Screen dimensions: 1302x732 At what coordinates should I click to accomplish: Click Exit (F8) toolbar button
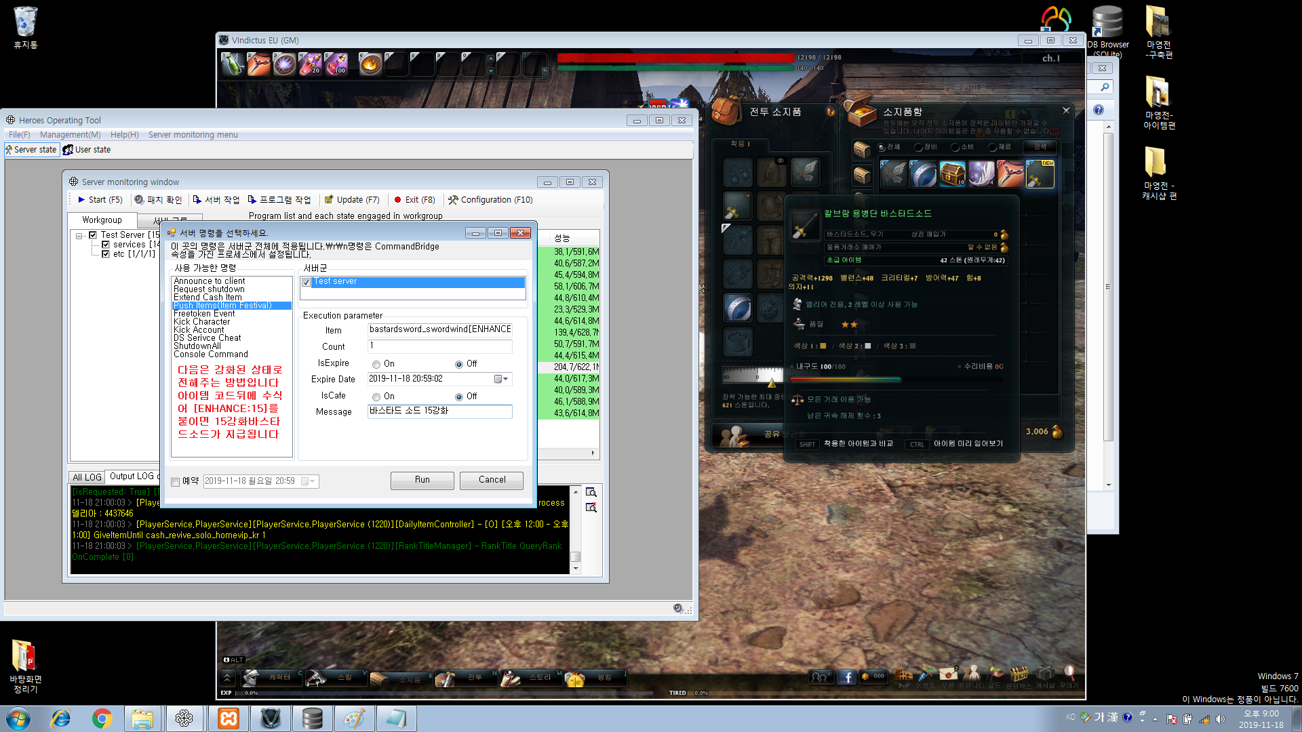pos(414,200)
